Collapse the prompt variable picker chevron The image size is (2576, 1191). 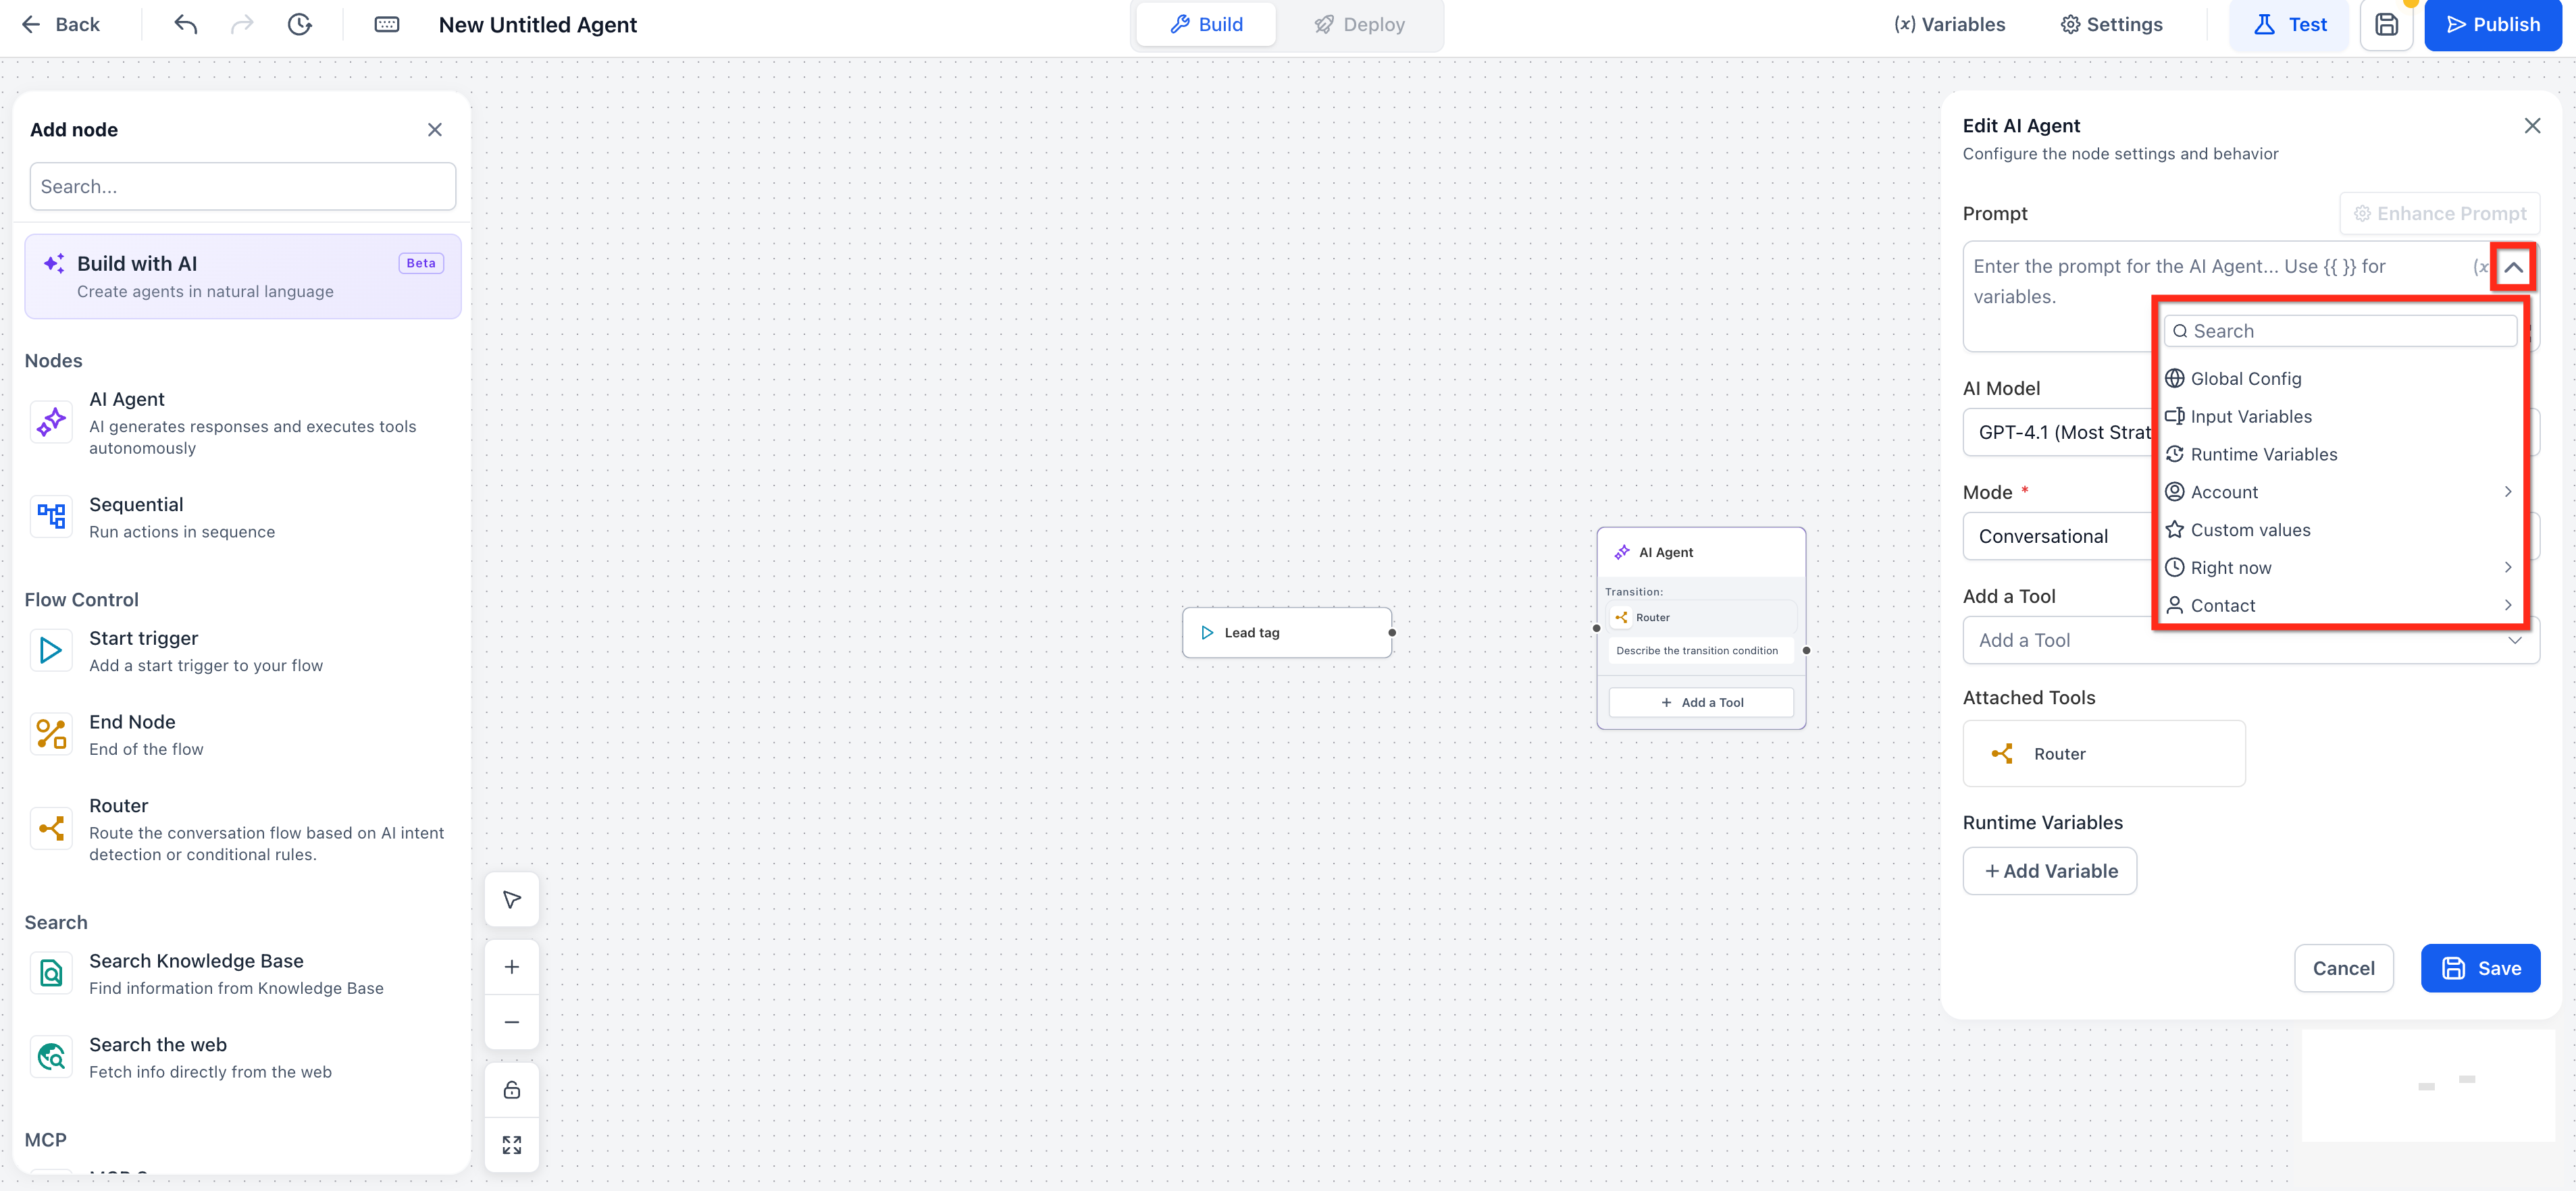2513,267
